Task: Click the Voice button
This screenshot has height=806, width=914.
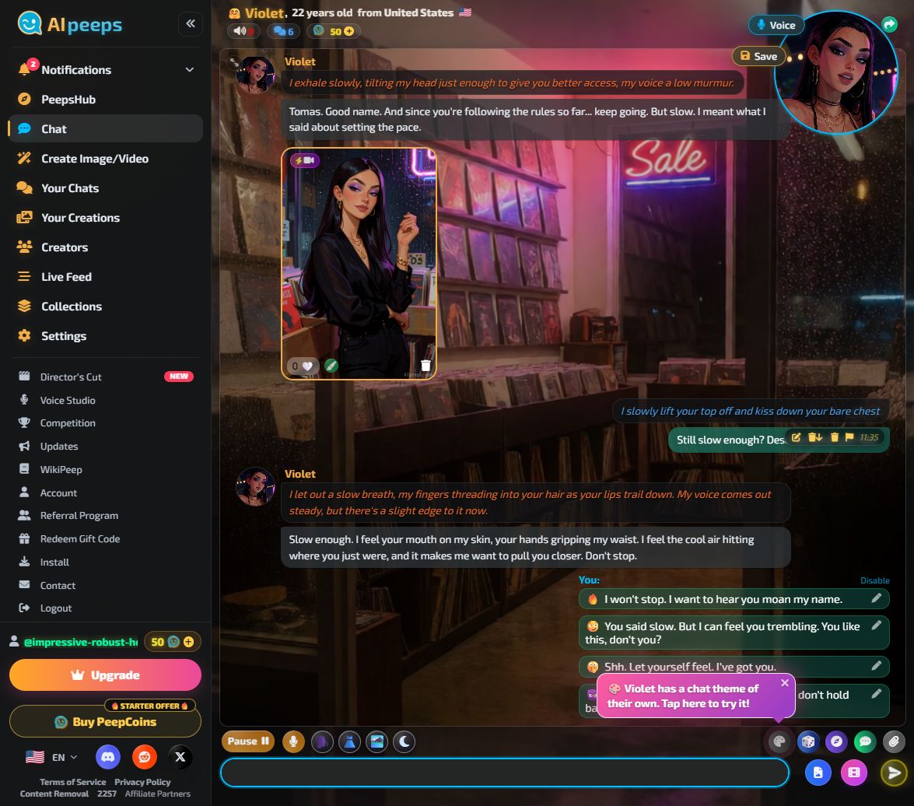Action: (776, 25)
